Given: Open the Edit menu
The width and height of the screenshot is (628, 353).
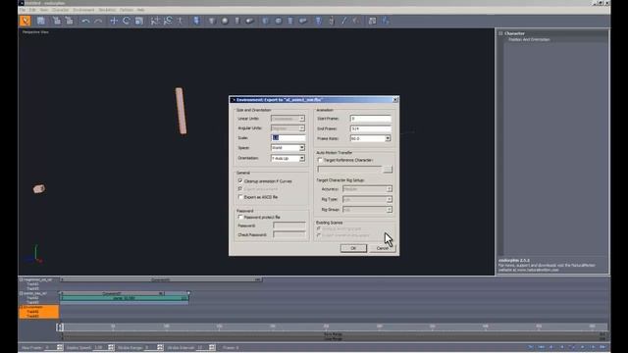Looking at the screenshot, I should point(32,10).
